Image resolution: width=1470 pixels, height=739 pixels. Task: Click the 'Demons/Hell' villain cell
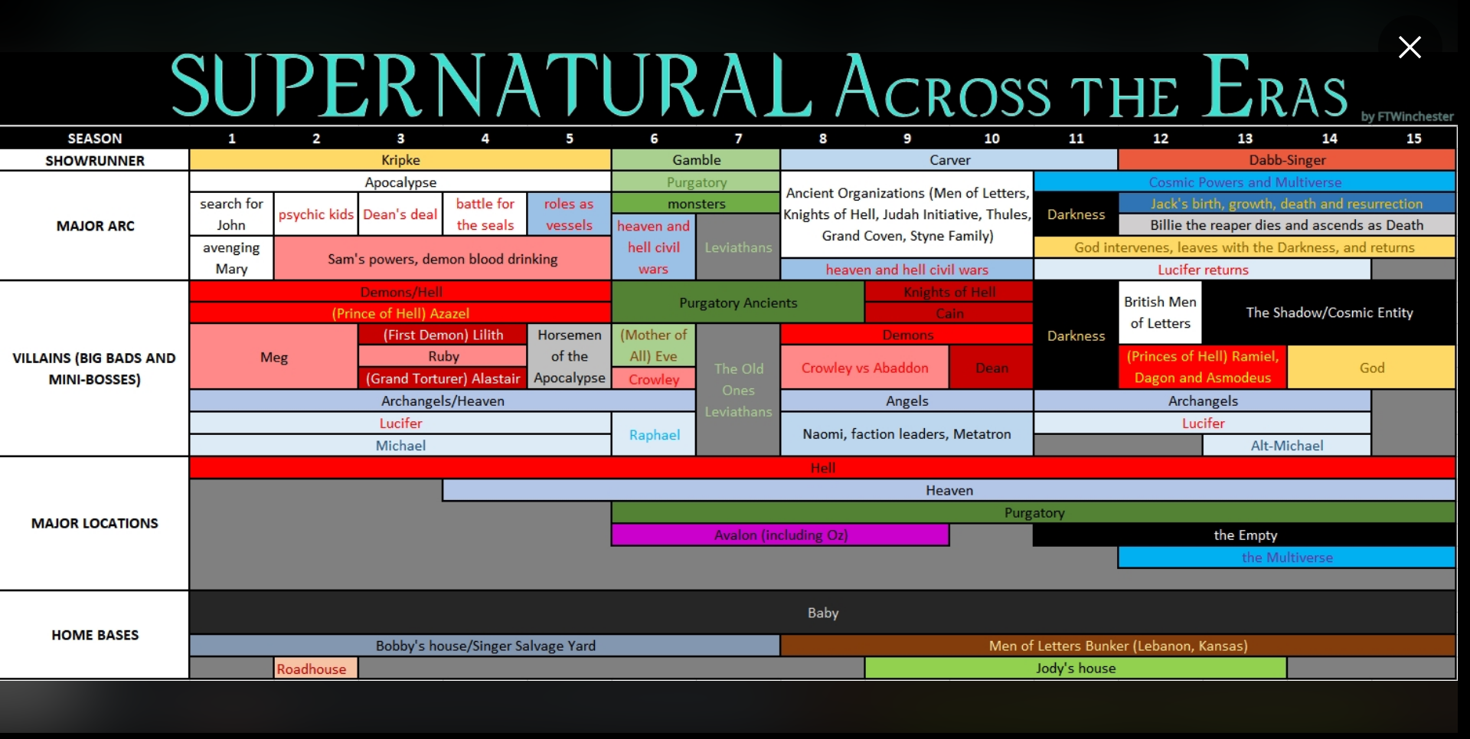pos(400,292)
